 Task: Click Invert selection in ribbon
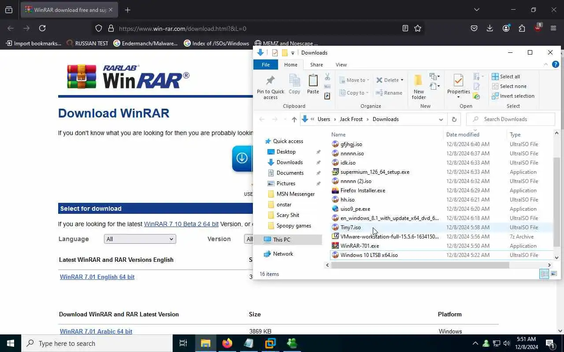pyautogui.click(x=513, y=96)
